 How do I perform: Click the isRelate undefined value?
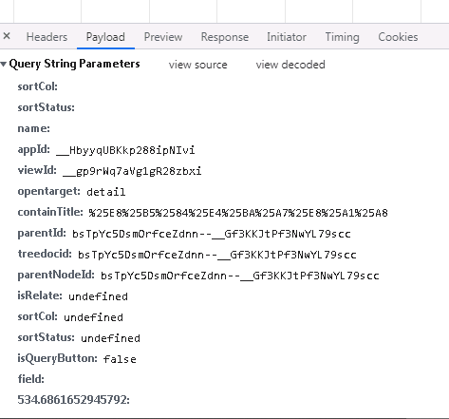[98, 296]
